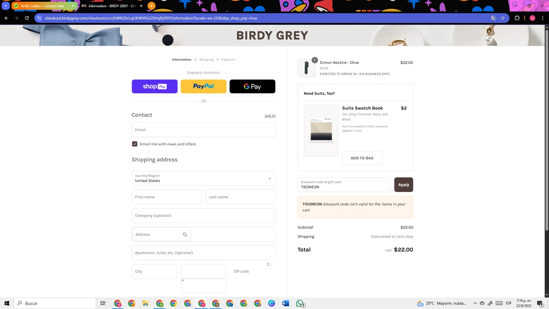Image resolution: width=549 pixels, height=309 pixels.
Task: Open Task View on the taskbar
Action: pos(103,303)
